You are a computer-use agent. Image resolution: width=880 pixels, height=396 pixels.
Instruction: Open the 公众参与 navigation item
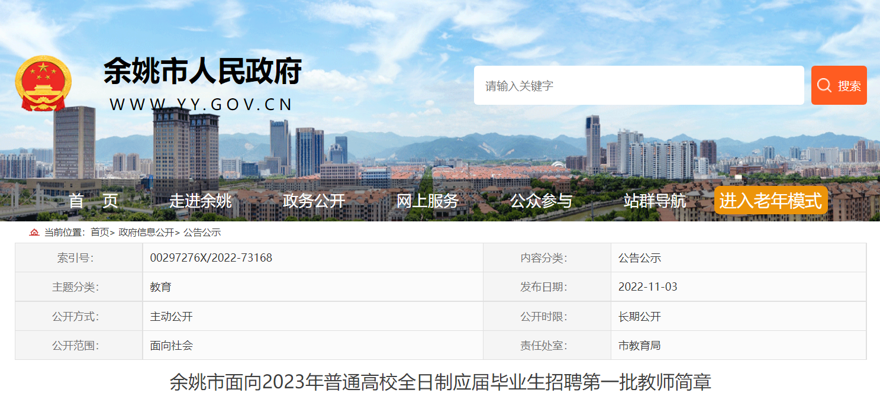[541, 201]
